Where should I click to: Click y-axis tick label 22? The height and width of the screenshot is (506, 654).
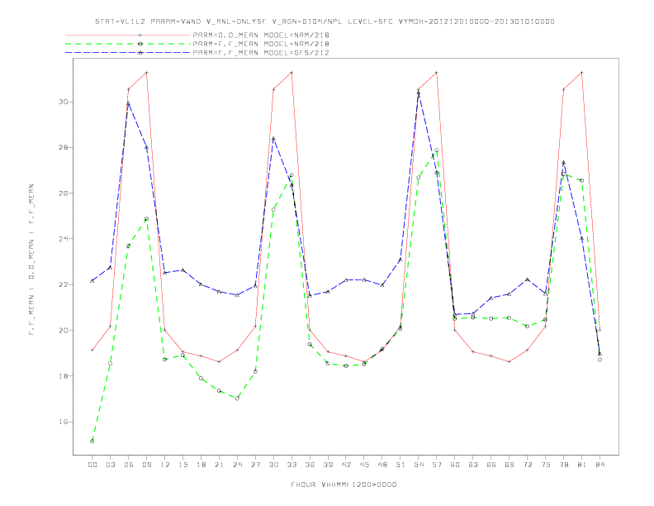63,284
